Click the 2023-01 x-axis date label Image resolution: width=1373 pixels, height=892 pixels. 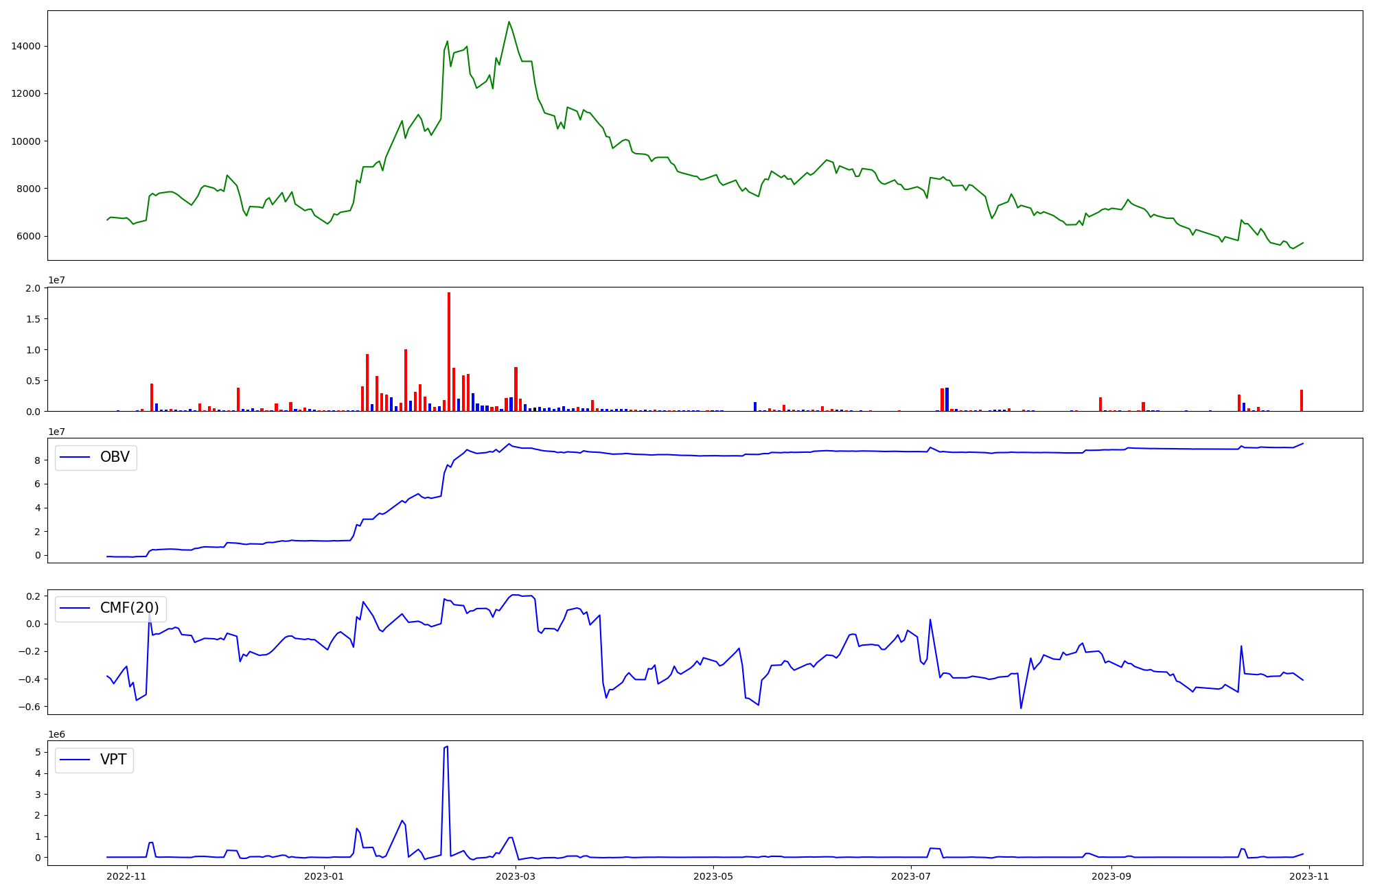324,876
